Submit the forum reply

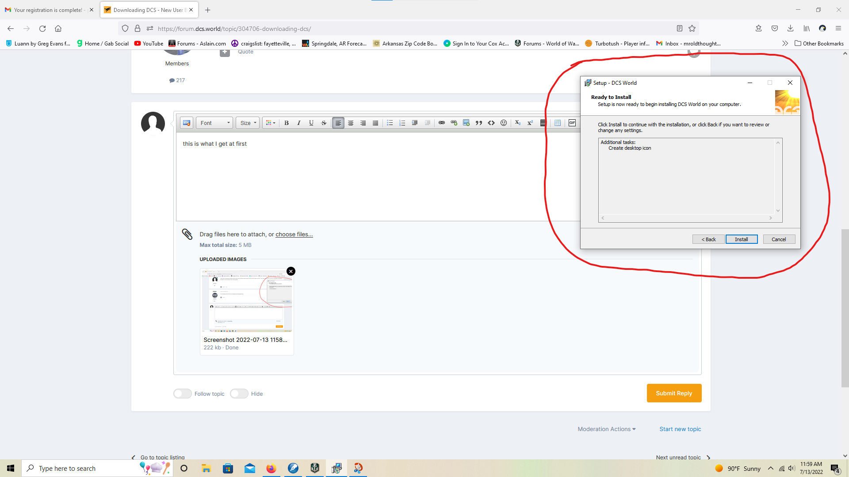pos(674,393)
